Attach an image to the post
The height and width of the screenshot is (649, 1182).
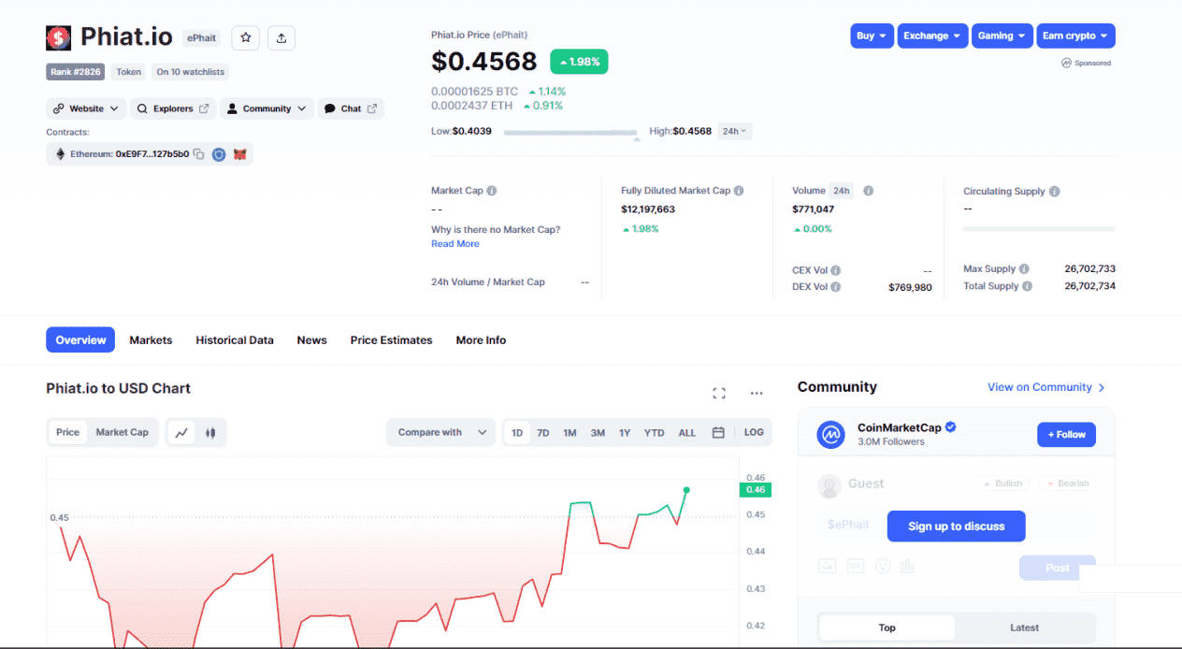point(828,566)
